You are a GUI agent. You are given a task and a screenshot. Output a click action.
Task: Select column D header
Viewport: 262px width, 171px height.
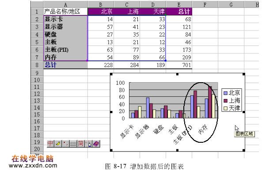pos(153,4)
